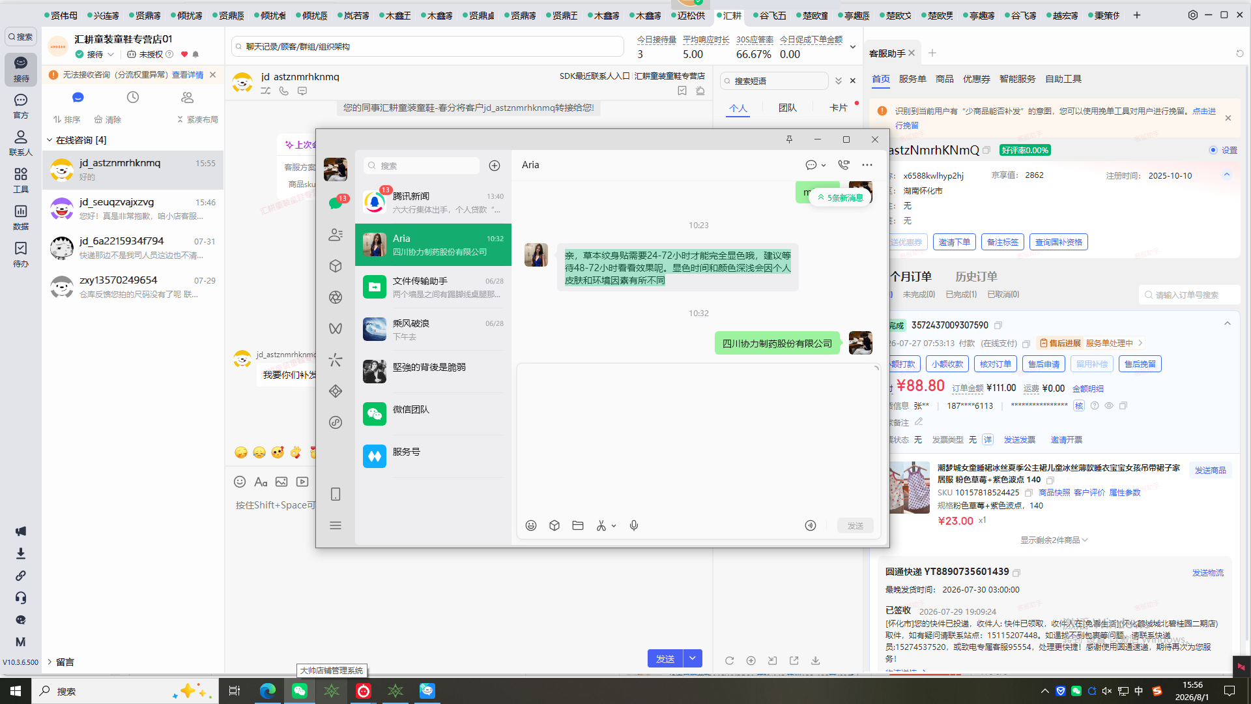
Task: Toggle 紧凑布局 compact layout
Action: (x=197, y=120)
